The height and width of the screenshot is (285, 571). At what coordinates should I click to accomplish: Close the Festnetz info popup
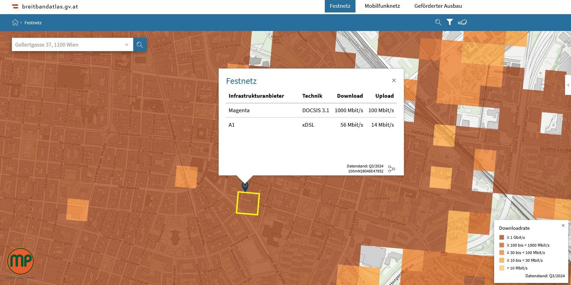(394, 81)
